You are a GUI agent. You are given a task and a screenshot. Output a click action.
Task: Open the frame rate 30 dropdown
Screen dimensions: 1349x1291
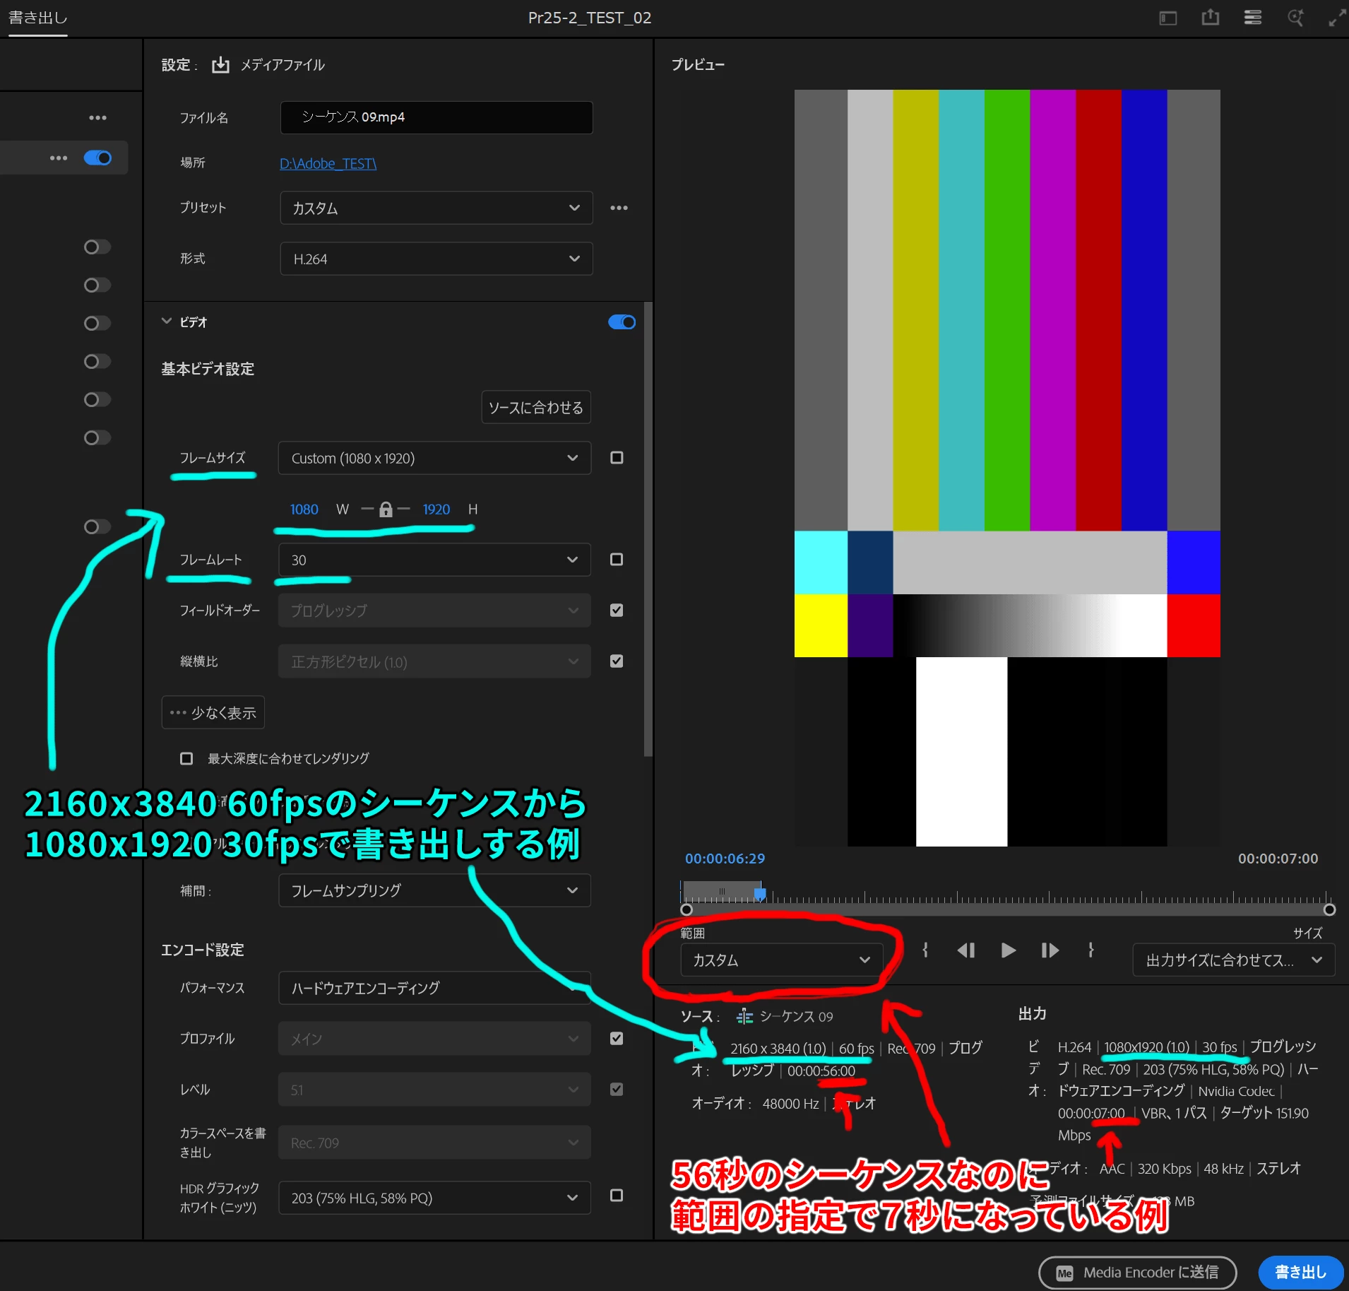[434, 560]
